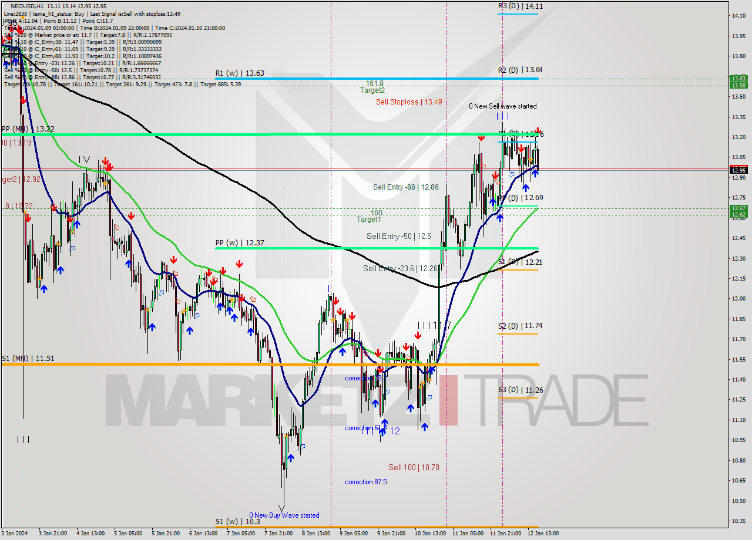752x540 pixels.
Task: Click the 'PP (w) | 12.37' weekly pivot label
Action: pos(240,243)
